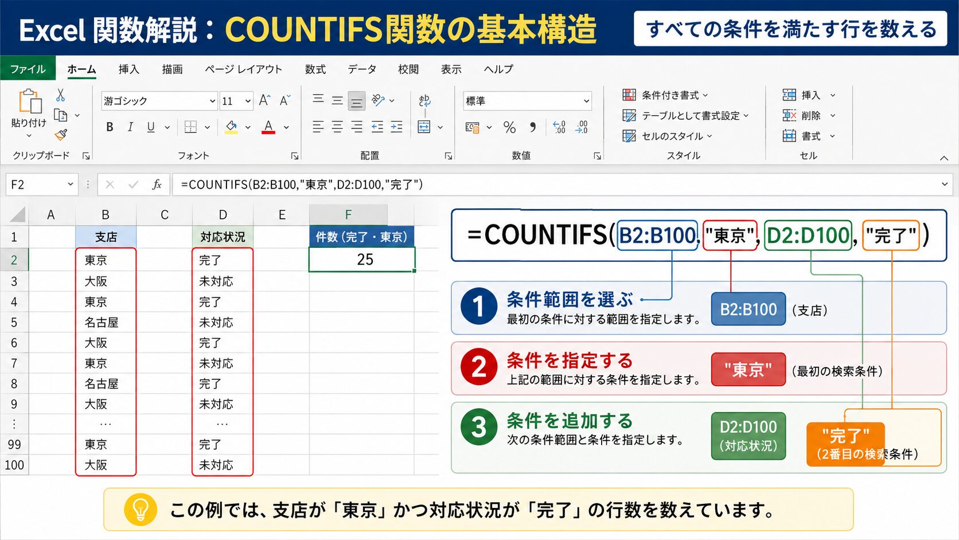959x540 pixels.
Task: Increase the font size
Action: pos(264,100)
